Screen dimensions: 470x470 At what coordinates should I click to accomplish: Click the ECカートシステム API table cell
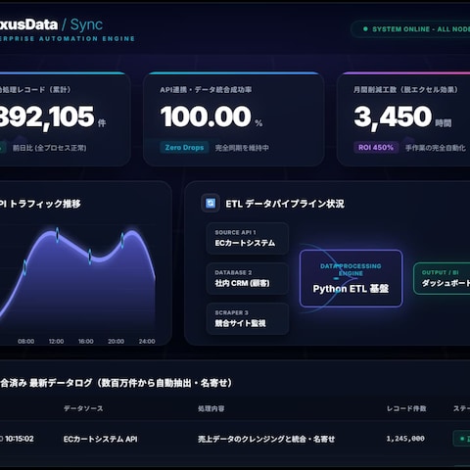(x=100, y=439)
